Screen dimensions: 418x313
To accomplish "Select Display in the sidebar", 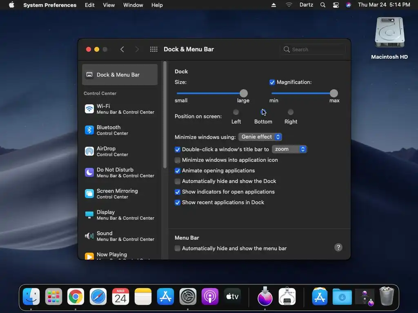I will 120,215.
